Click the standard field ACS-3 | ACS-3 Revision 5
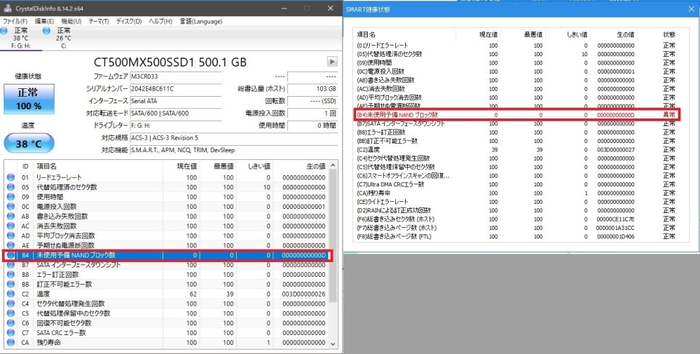700x354 pixels. coord(233,138)
